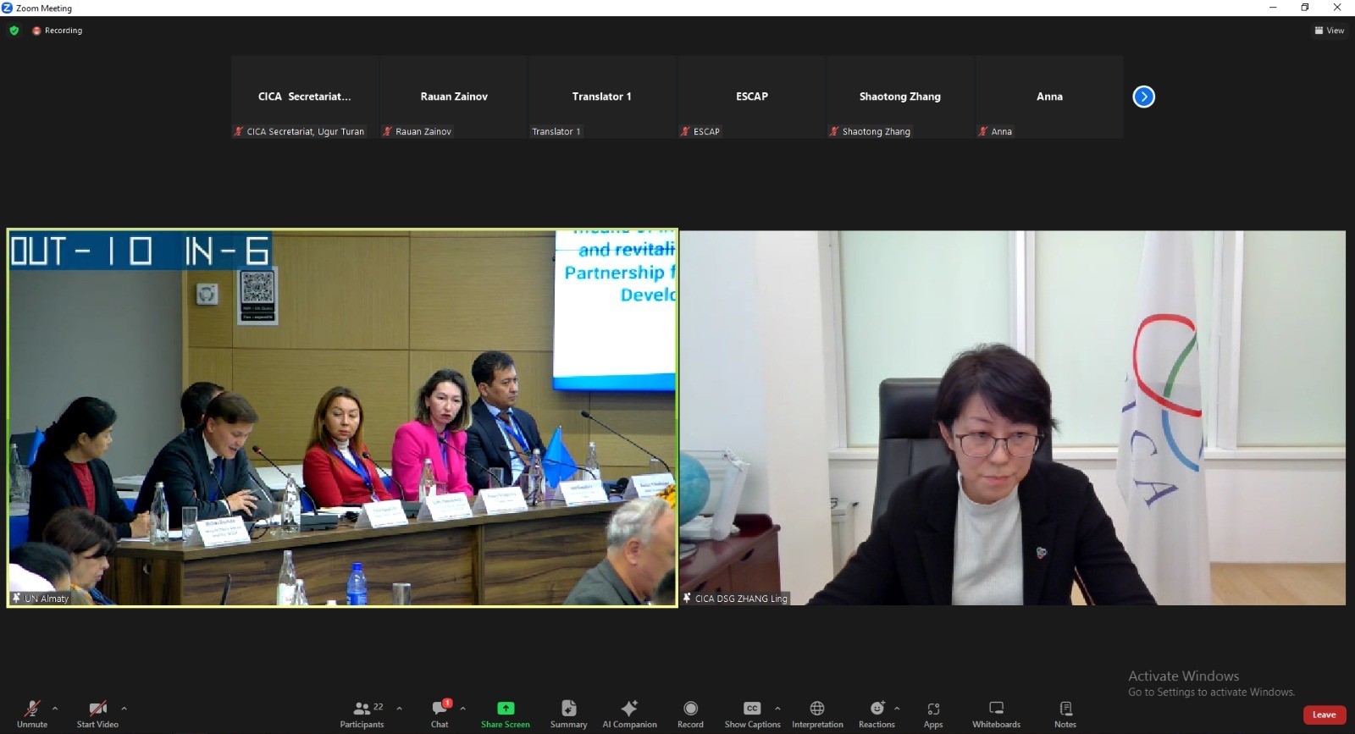Expand audio options arrow beside Unmute
Viewport: 1355px width, 734px height.
pyautogui.click(x=55, y=708)
